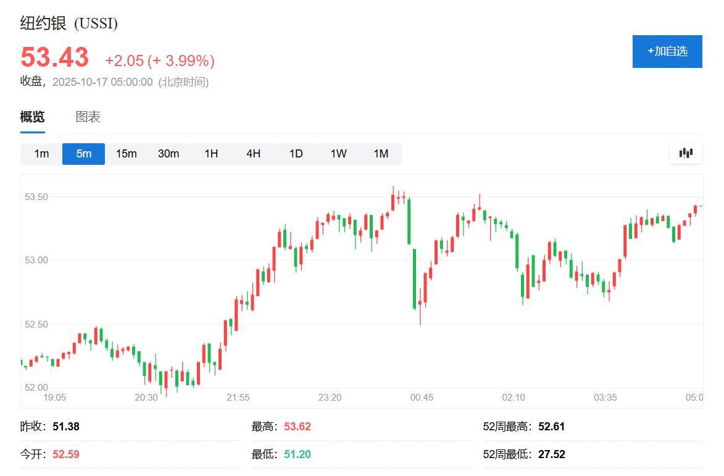Select the highlighted 5m interval
Image resolution: width=724 pixels, height=476 pixels.
click(83, 154)
